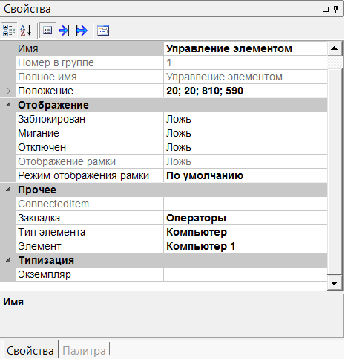Screen dimensions: 345x359
Task: Click scrollbar down arrow in property grid
Action: pyautogui.click(x=335, y=283)
